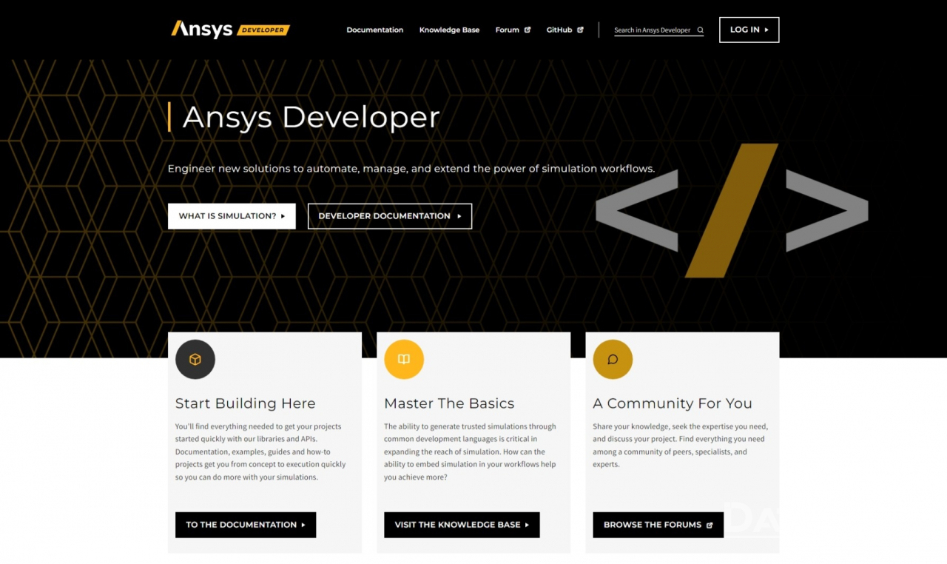Open the Documentation menu item

point(374,30)
